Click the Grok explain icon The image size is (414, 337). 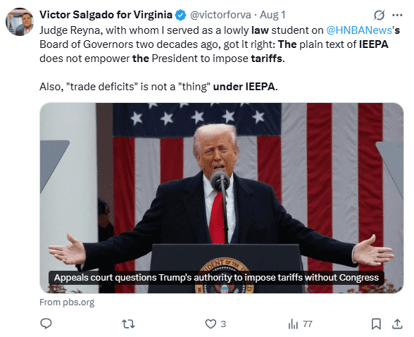(x=379, y=15)
